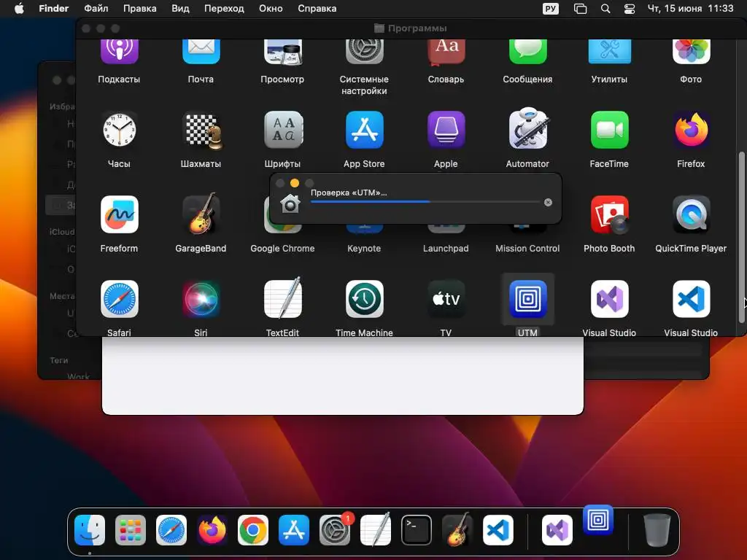Open the Apple menu
This screenshot has height=560, width=747.
pyautogui.click(x=19, y=9)
